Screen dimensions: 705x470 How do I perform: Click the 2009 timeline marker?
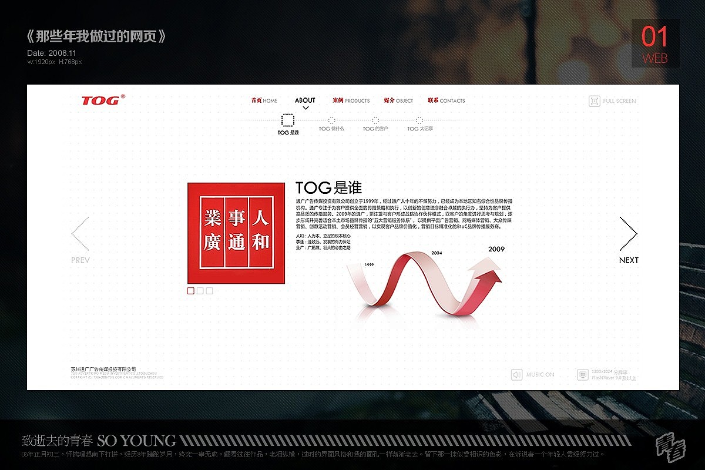(496, 249)
